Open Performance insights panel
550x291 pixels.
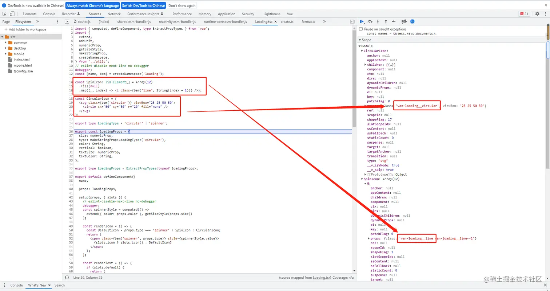(x=145, y=14)
